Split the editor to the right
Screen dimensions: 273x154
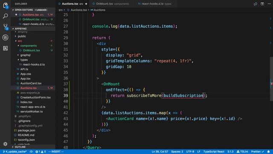pyautogui.click(x=262, y=4)
